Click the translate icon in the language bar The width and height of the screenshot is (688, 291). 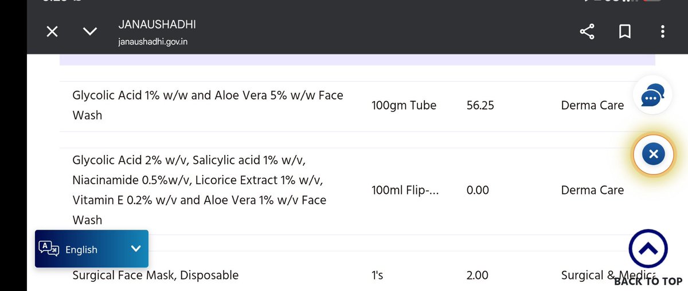click(48, 249)
